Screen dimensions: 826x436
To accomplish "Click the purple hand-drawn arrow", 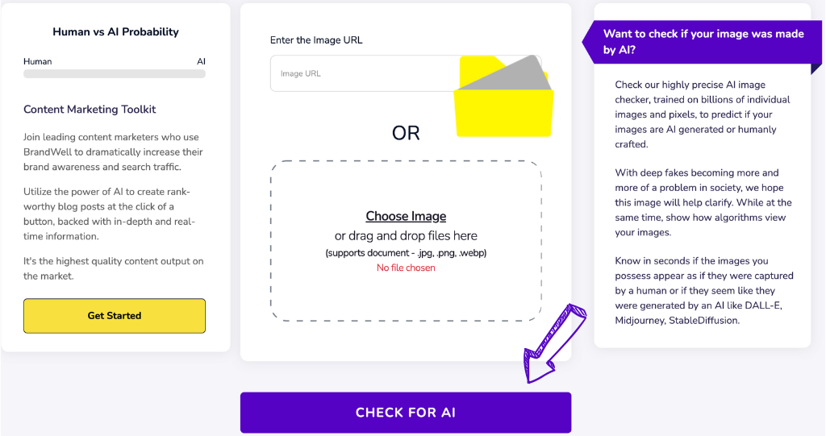I will (554, 344).
